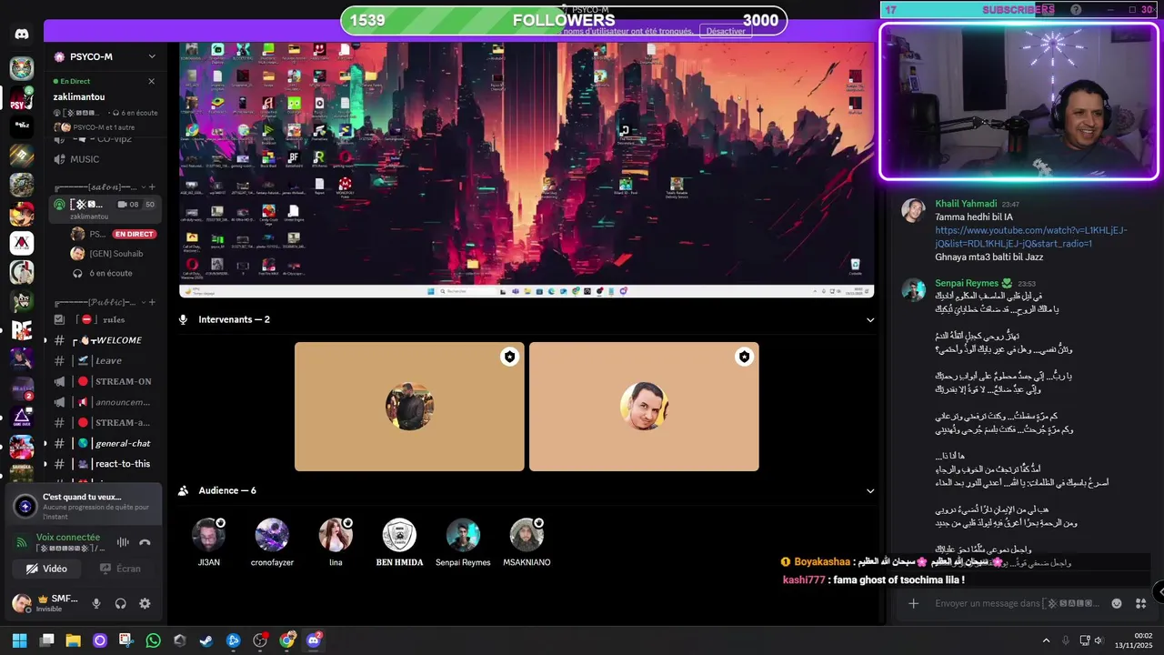
Task: Click the Subscribers goal progress bar
Action: click(x=1018, y=9)
